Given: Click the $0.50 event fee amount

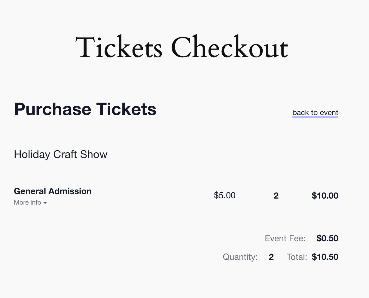Looking at the screenshot, I should (x=327, y=239).
